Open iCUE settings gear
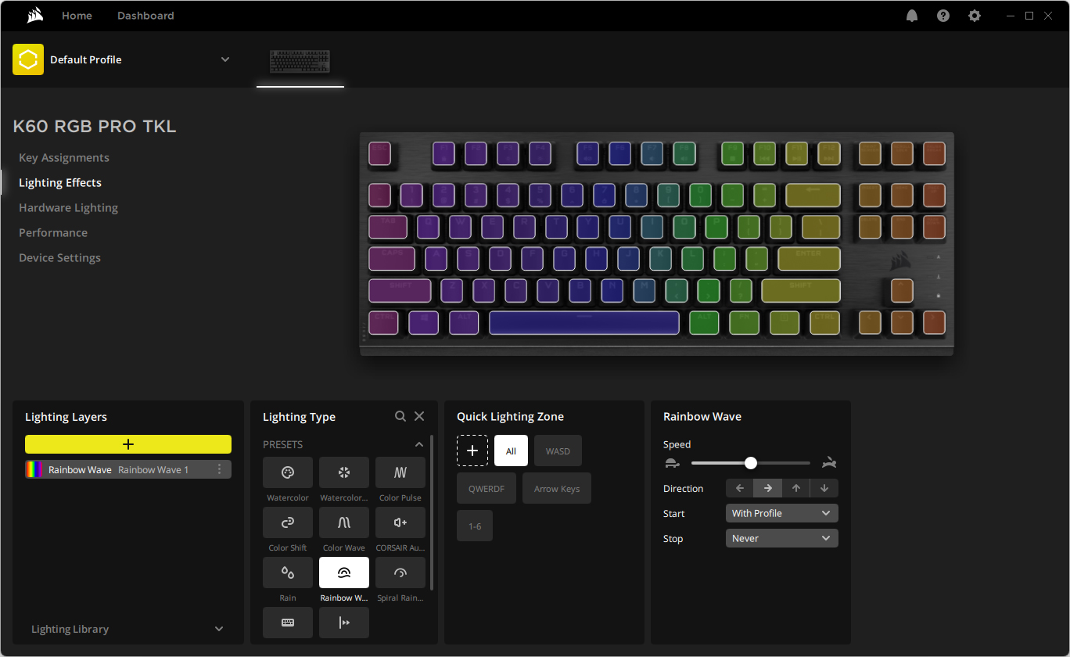Viewport: 1070px width, 657px height. click(x=975, y=16)
